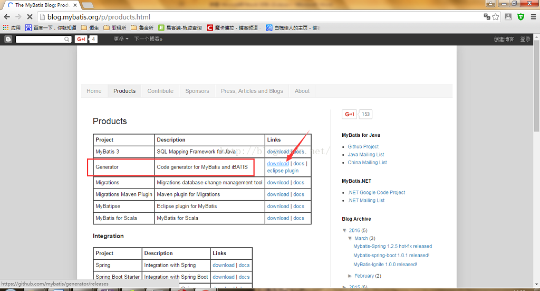Open the Apps grid bookmark icon
This screenshot has width=540, height=291.
tap(6, 27)
